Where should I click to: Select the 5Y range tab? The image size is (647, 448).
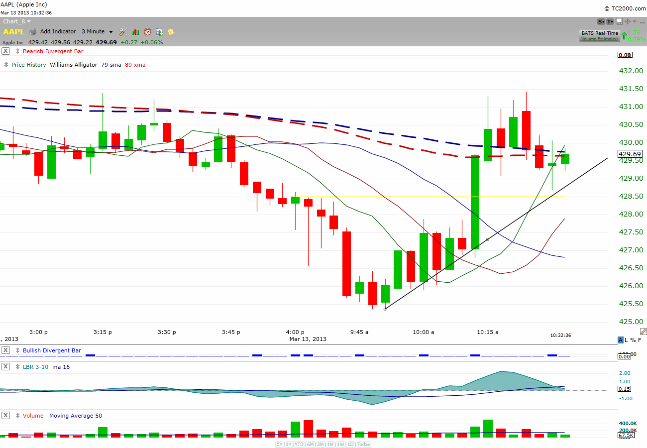click(280, 445)
